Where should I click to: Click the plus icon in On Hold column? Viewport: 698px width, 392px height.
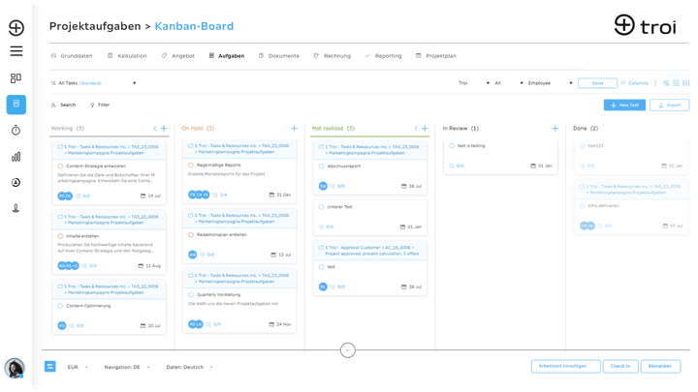coord(295,129)
